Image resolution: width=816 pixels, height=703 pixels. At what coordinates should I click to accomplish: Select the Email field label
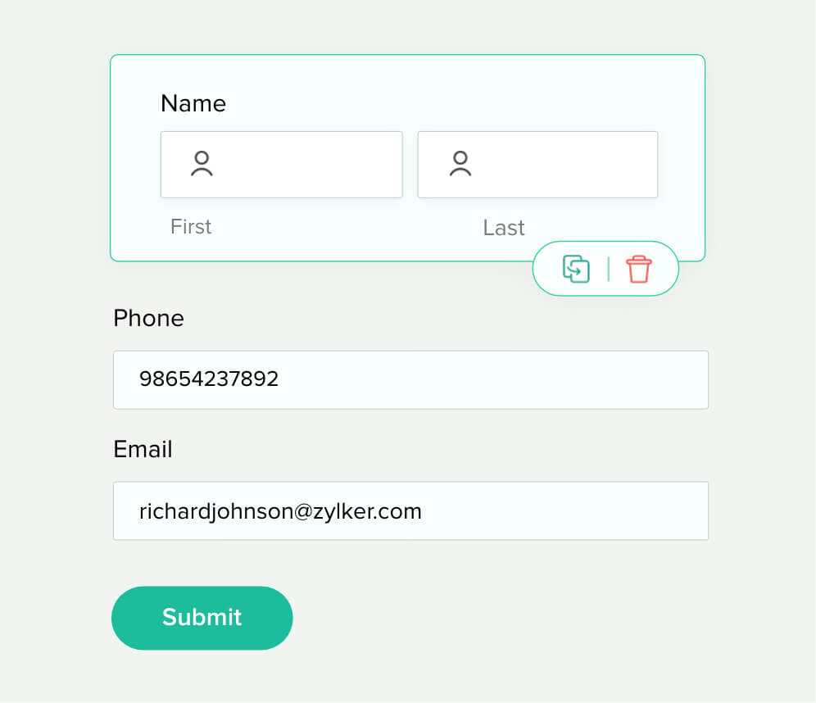point(143,449)
